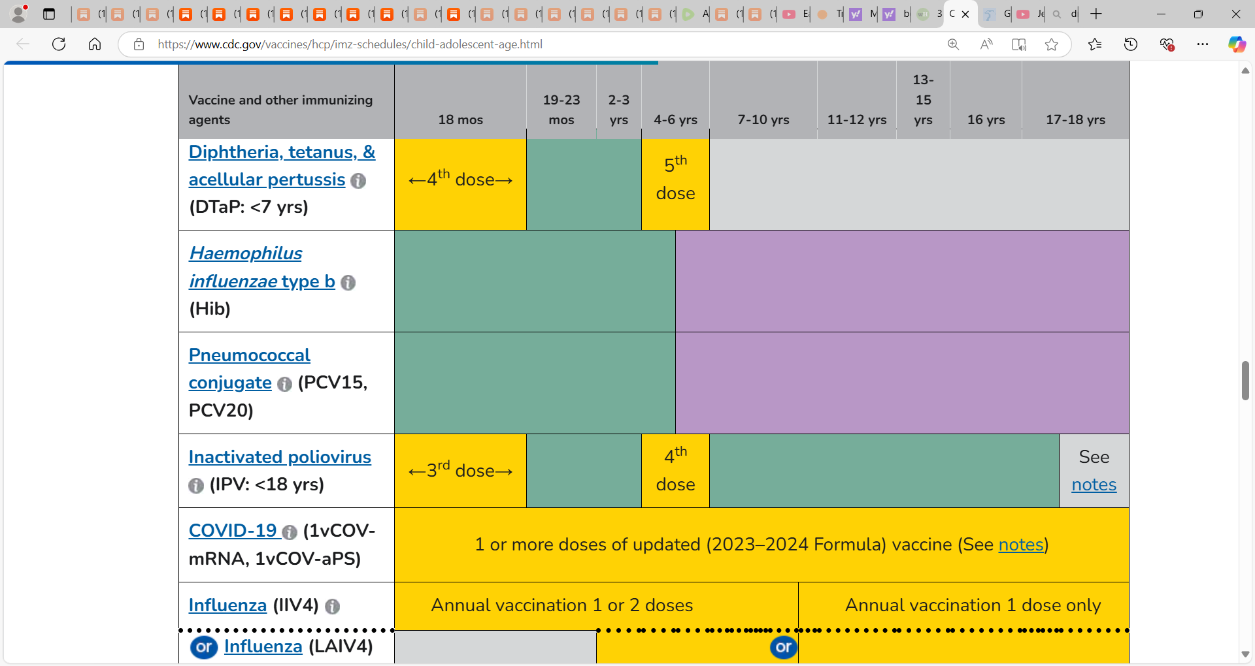Open the zoom magnifier in address bar

954,44
